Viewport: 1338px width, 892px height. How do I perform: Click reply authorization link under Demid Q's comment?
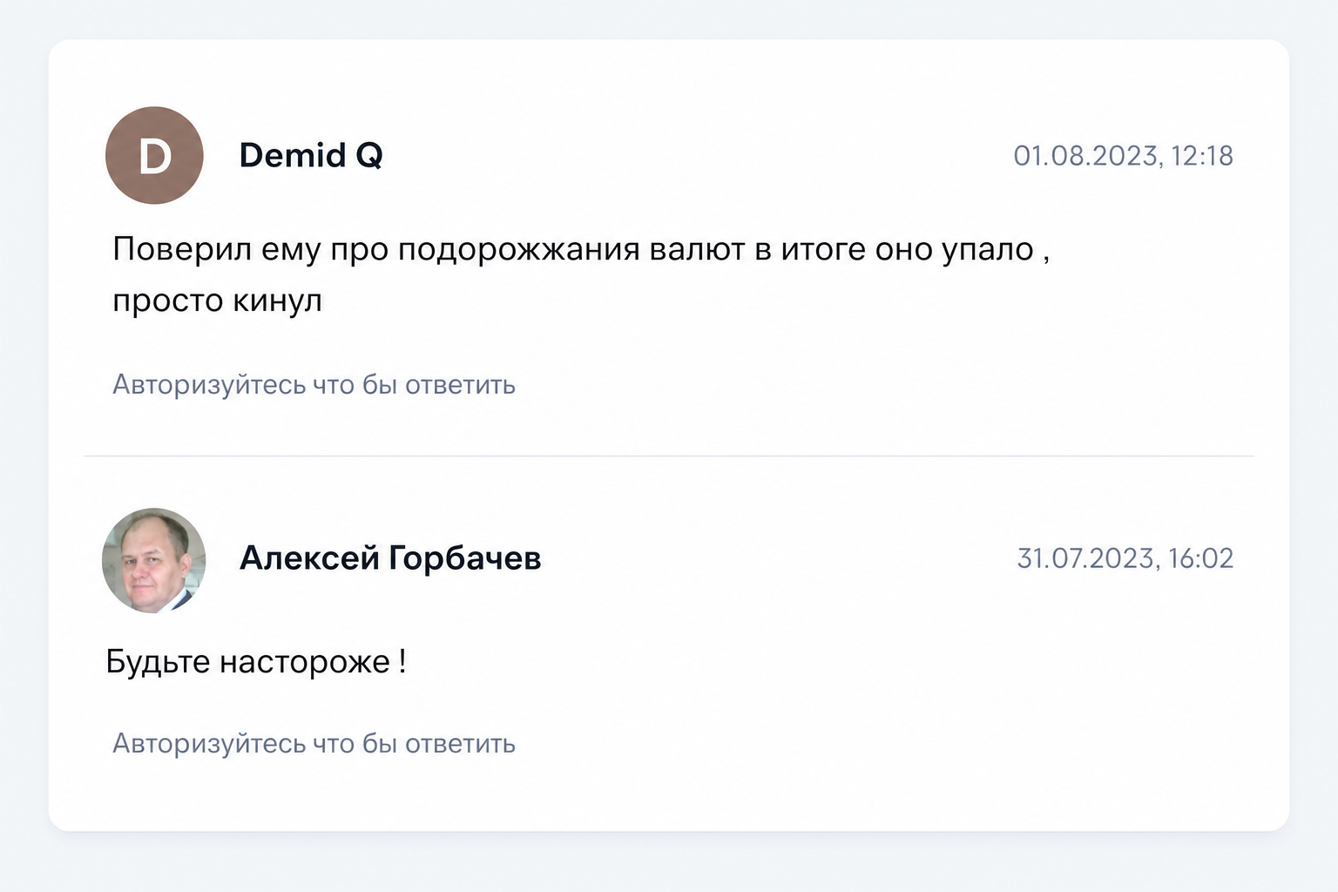[314, 384]
